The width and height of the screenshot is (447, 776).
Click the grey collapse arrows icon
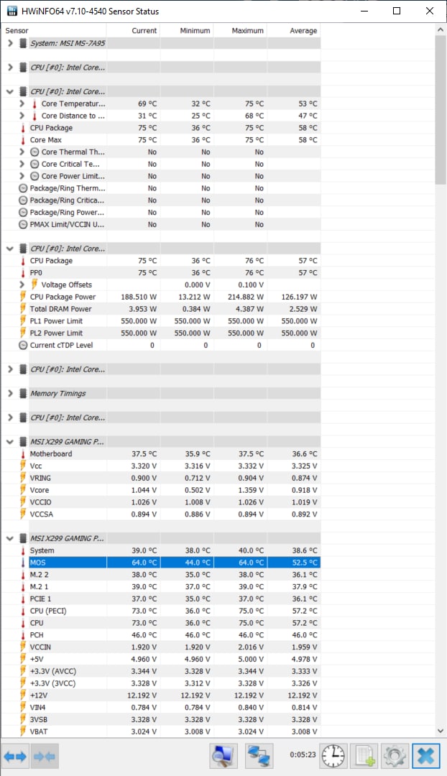point(45,756)
